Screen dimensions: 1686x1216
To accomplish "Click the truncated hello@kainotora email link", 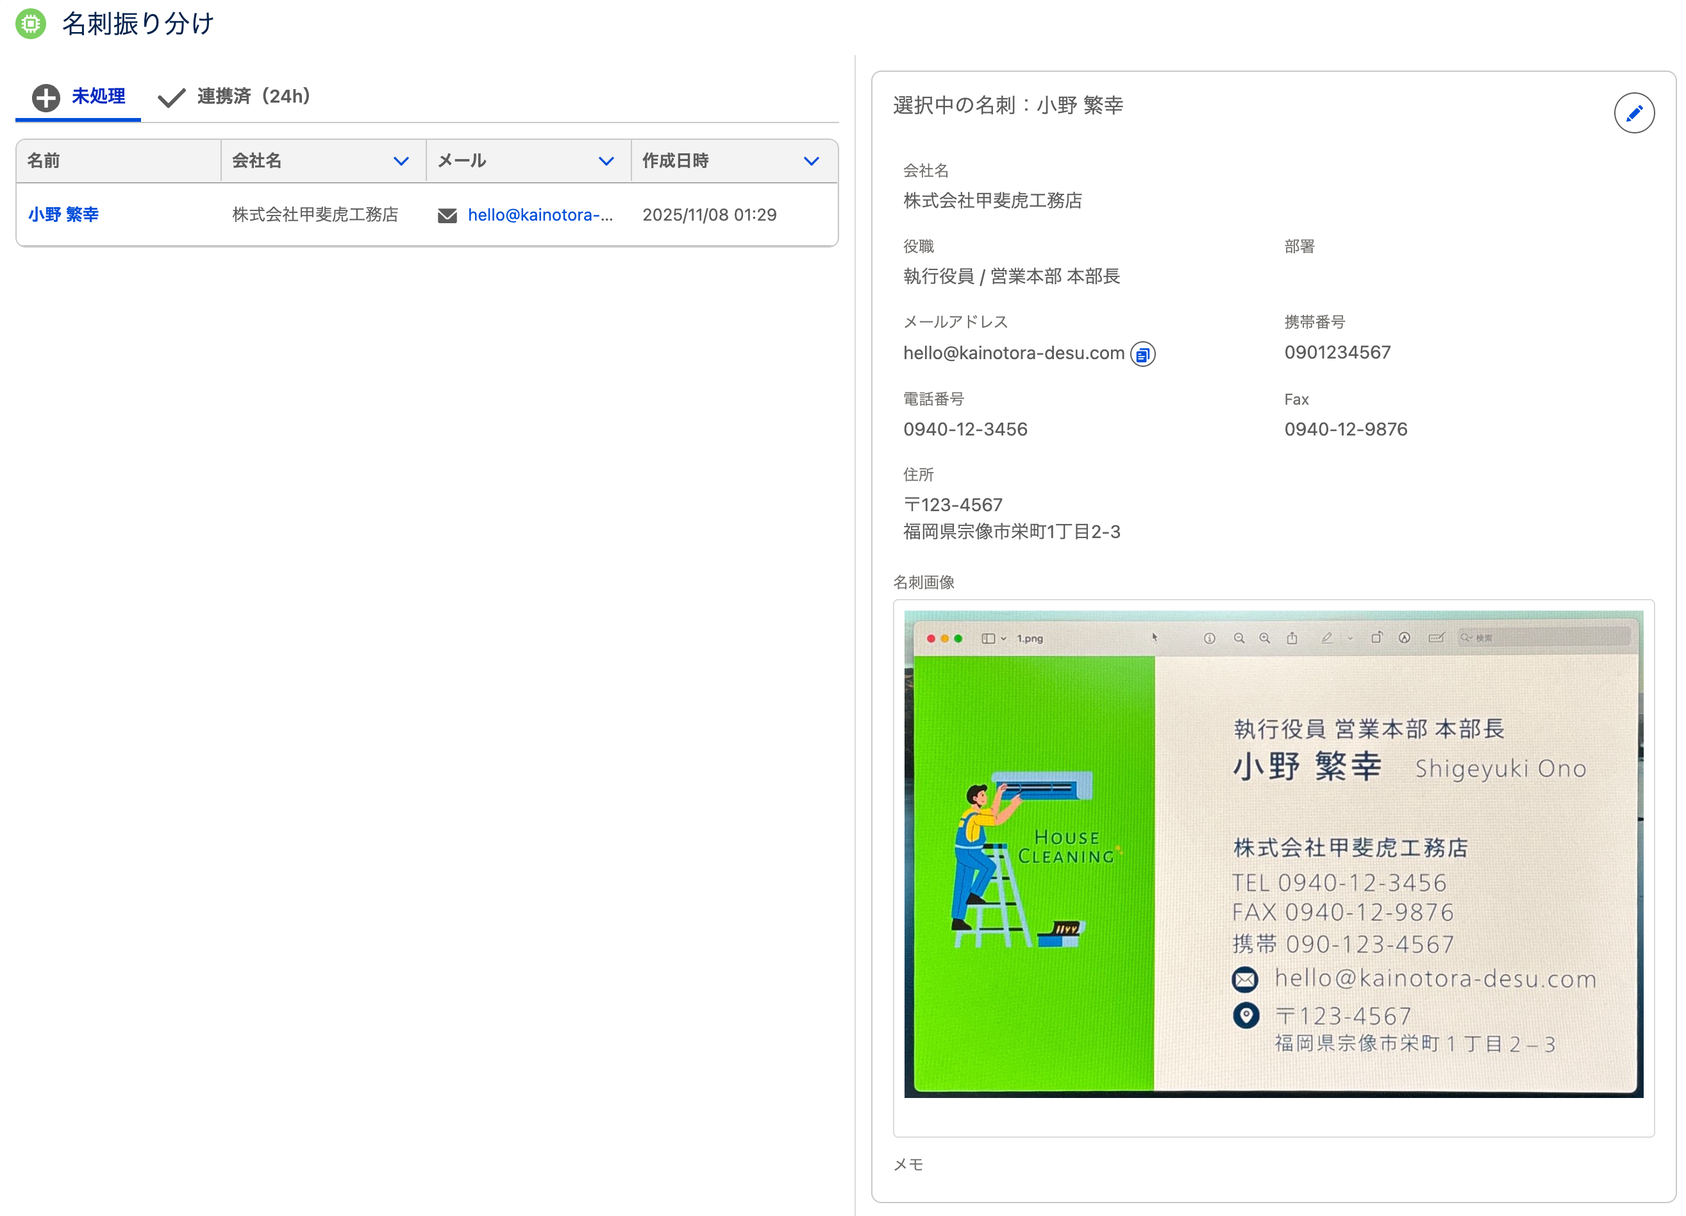I will point(540,215).
